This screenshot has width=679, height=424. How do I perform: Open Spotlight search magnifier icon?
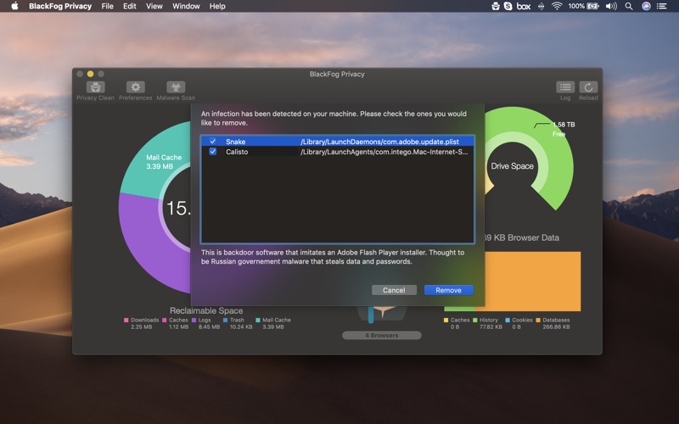(629, 6)
